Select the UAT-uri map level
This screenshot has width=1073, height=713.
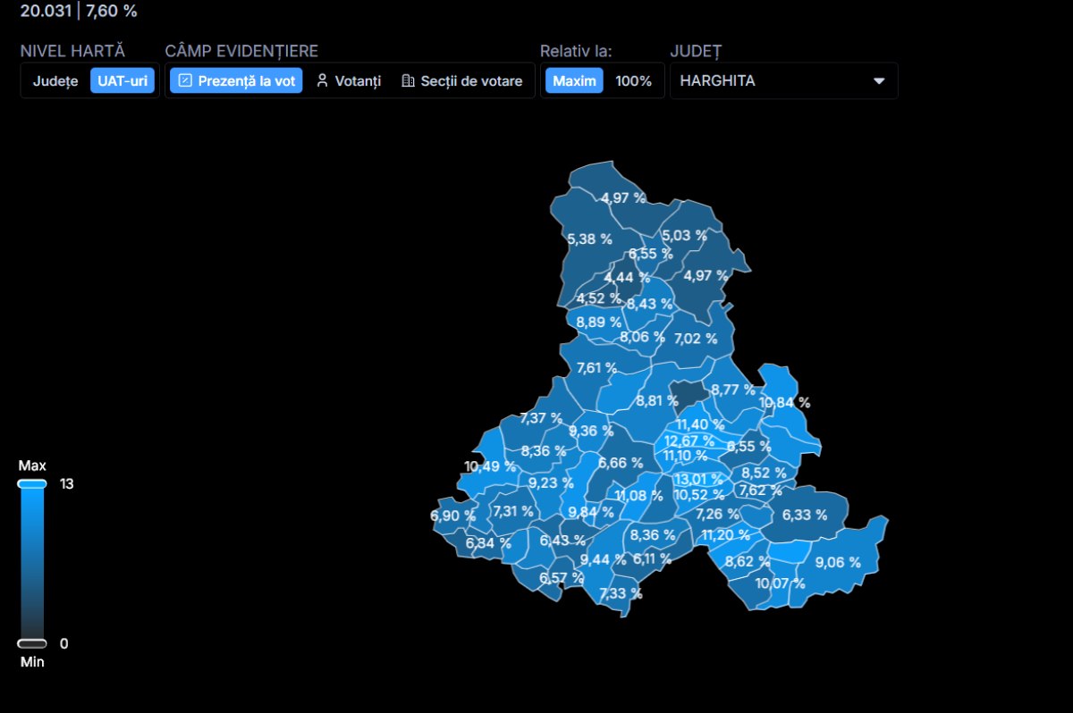coord(123,80)
